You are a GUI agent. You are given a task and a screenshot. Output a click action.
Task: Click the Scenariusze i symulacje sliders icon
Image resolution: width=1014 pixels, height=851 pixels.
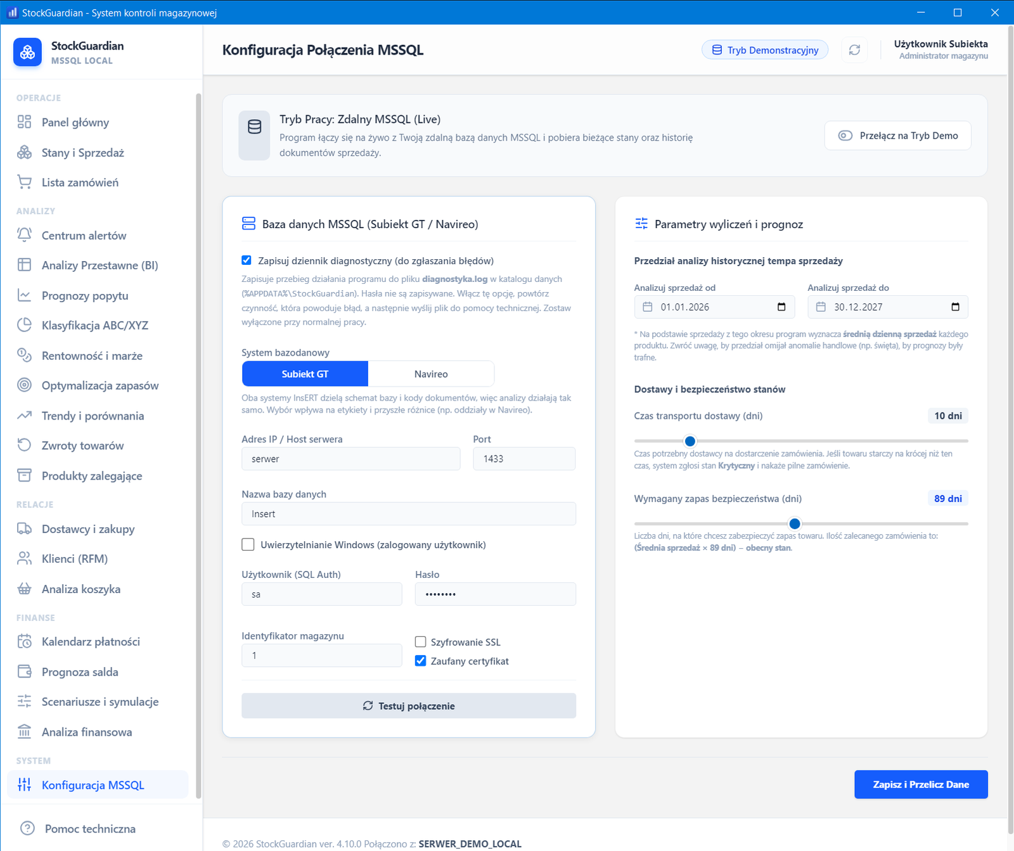pyautogui.click(x=24, y=701)
